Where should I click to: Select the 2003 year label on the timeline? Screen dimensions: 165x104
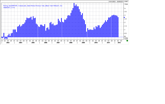[8, 43]
